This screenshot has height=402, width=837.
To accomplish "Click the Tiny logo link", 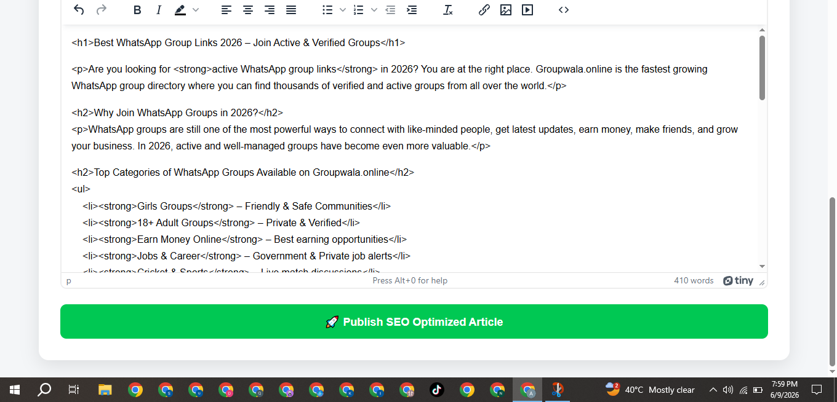I will tap(738, 280).
